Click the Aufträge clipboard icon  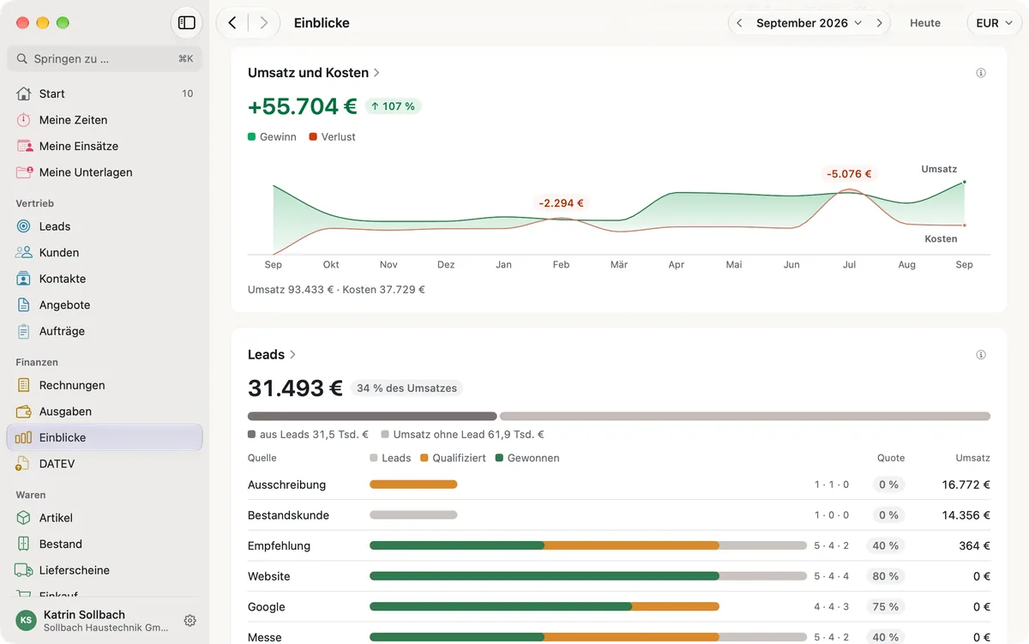coord(24,331)
